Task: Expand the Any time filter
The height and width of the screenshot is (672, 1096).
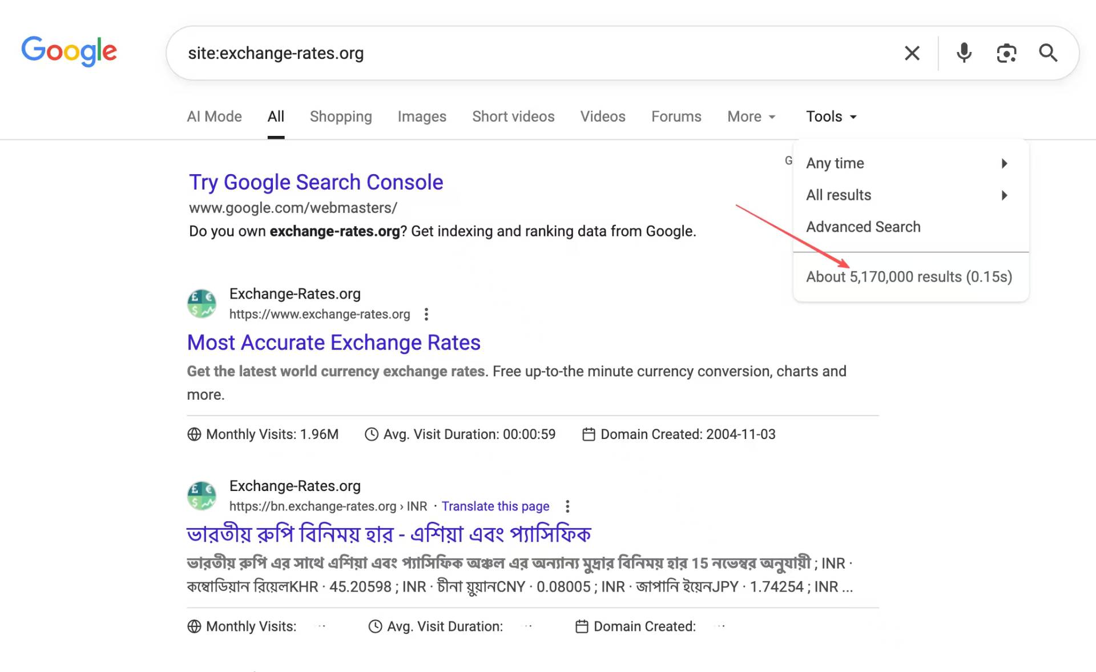Action: coord(910,163)
